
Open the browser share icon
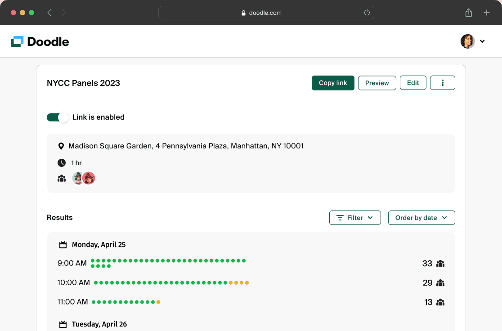pyautogui.click(x=469, y=13)
